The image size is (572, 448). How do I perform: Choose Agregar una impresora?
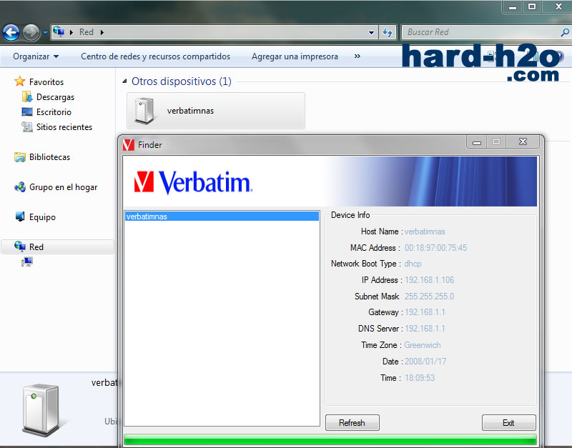point(295,56)
